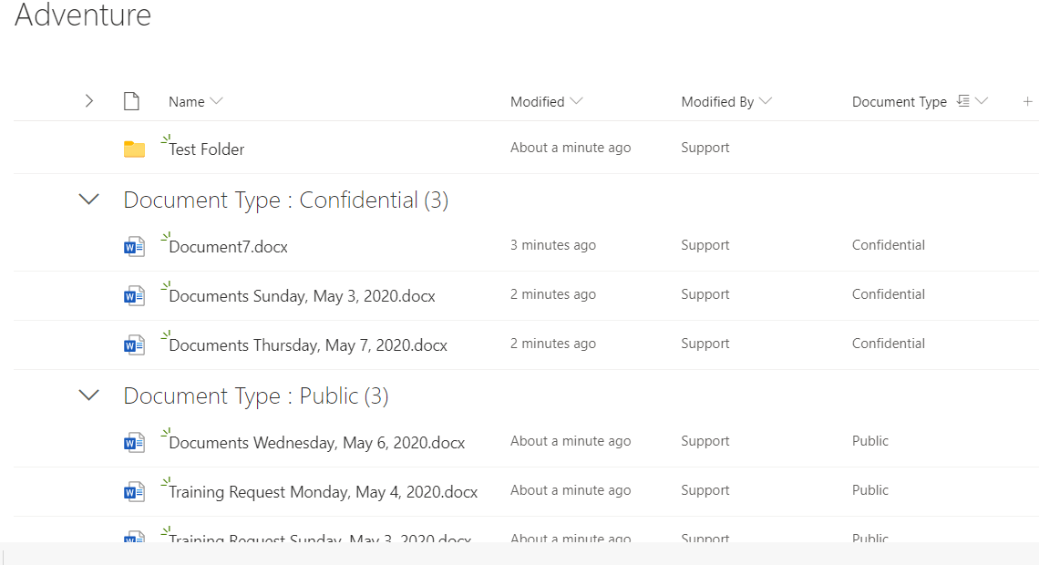Click the yellow Test Folder icon
1039x565 pixels.
click(135, 149)
